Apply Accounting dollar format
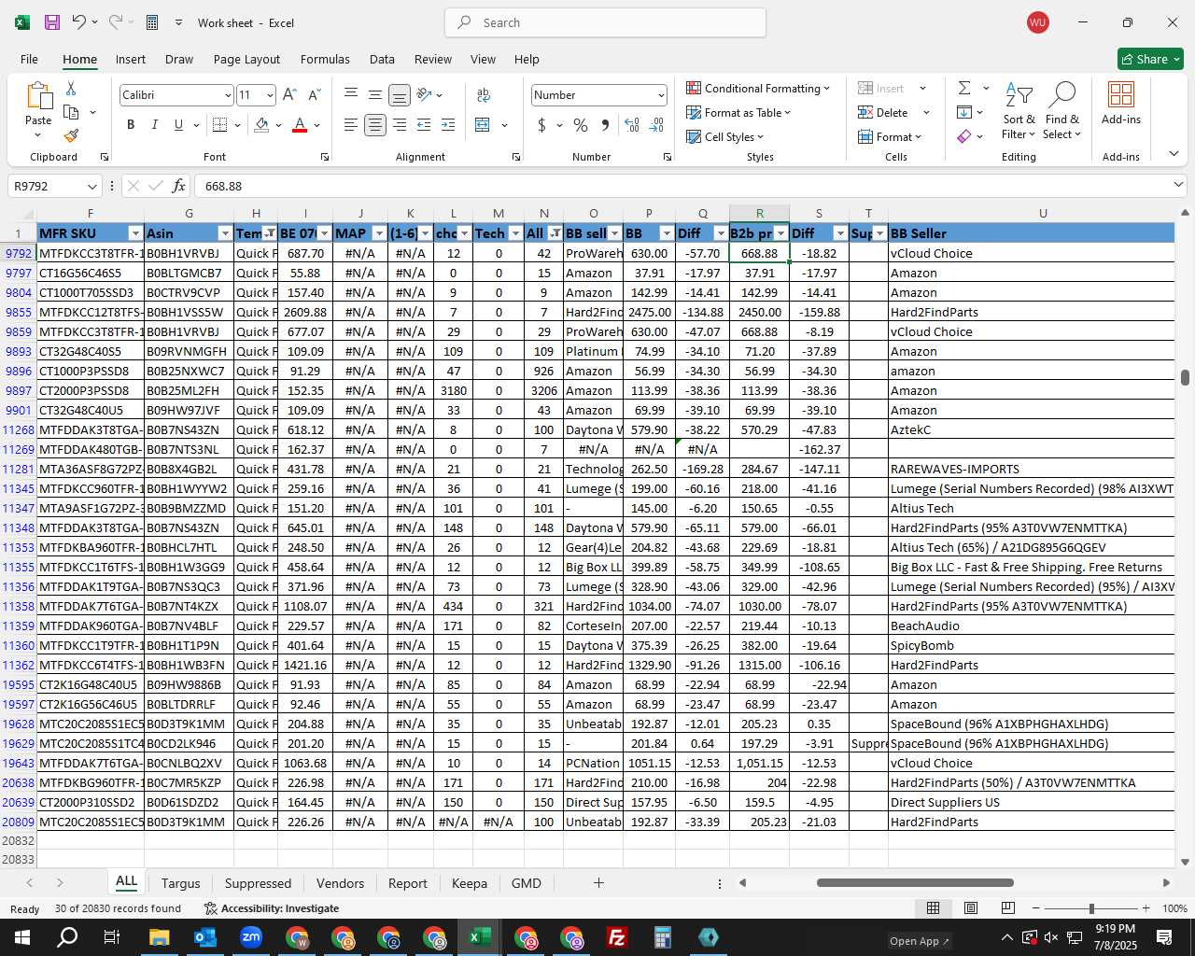 tap(542, 124)
